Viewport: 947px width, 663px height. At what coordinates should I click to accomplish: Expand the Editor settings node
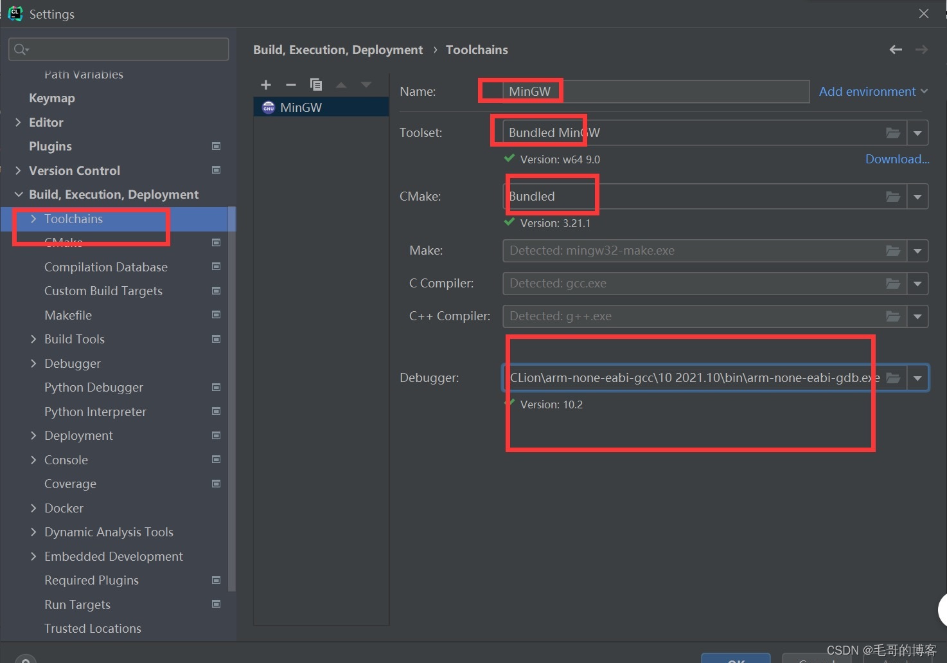point(18,122)
